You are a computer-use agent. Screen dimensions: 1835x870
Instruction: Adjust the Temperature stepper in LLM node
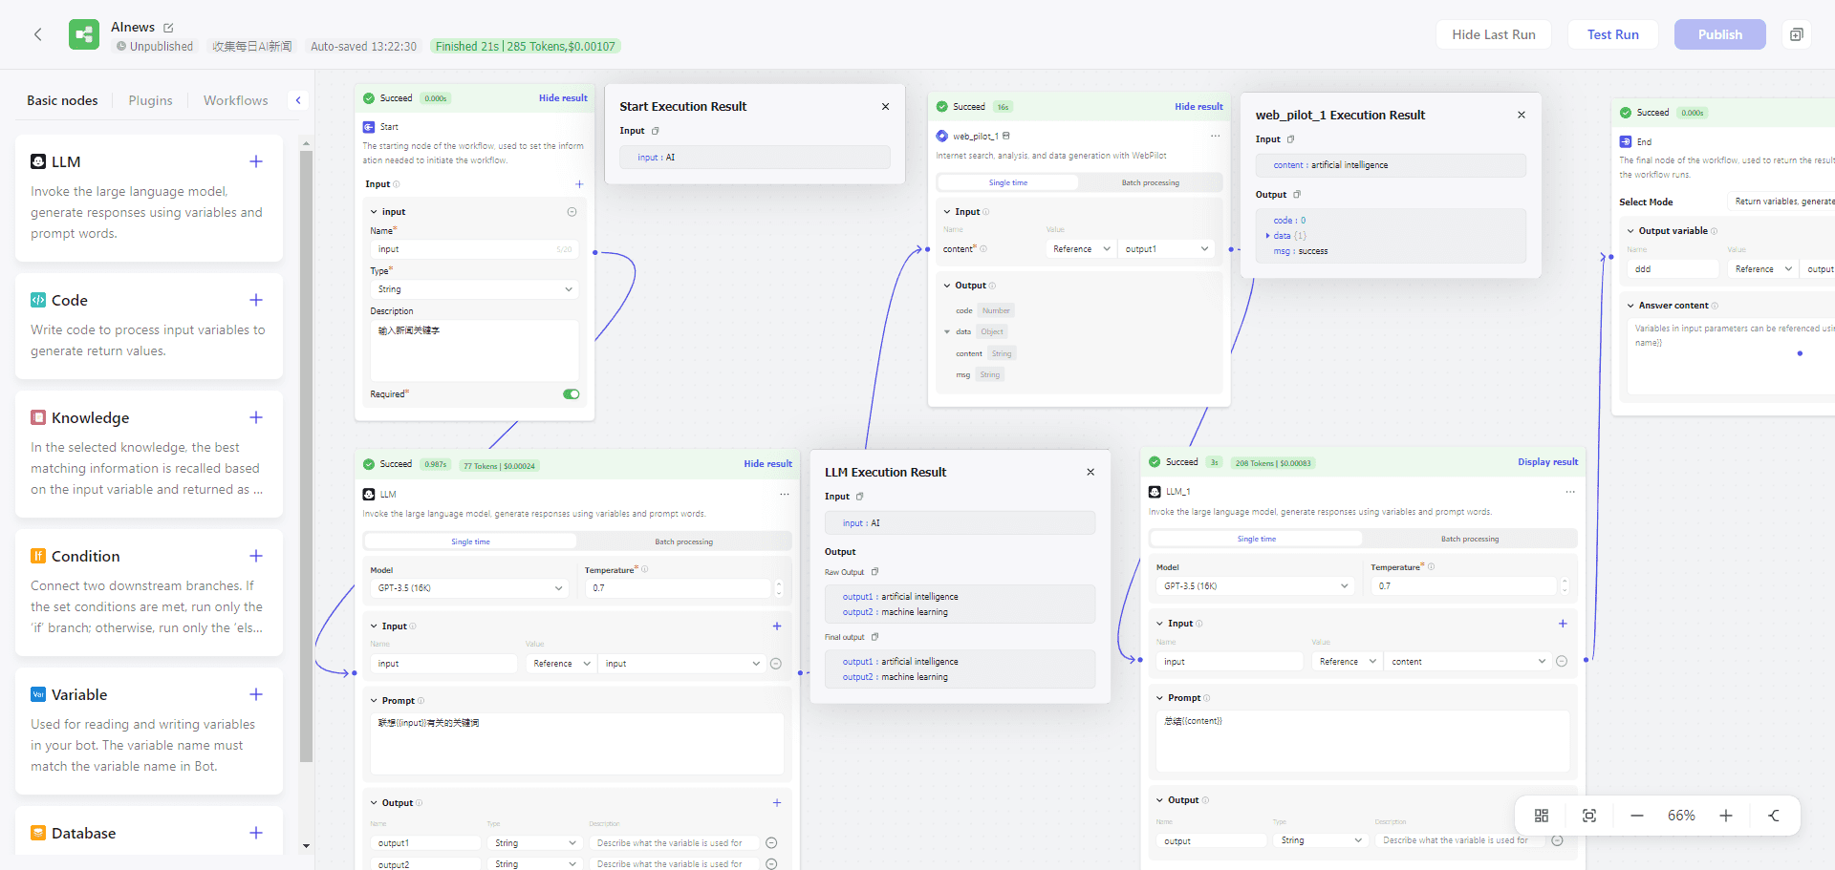[x=779, y=588]
